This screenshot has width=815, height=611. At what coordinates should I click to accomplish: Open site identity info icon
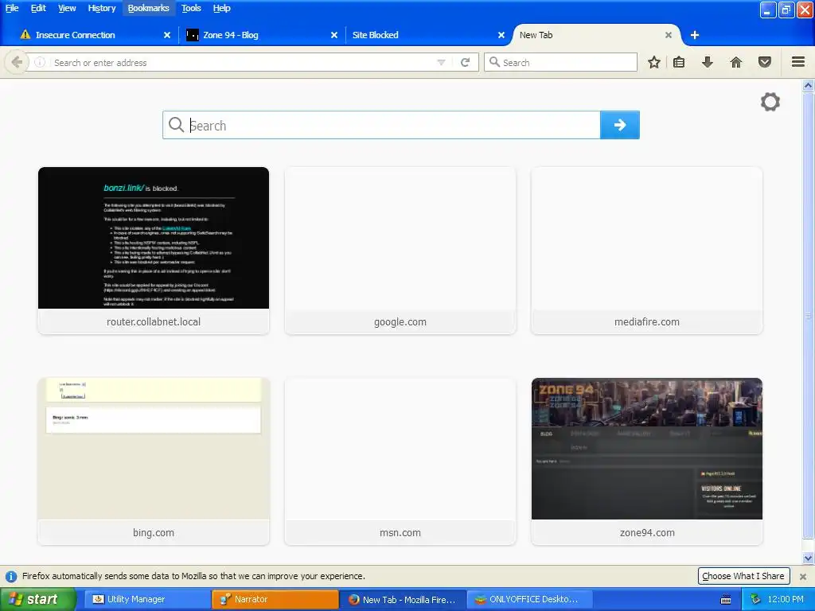coord(40,62)
